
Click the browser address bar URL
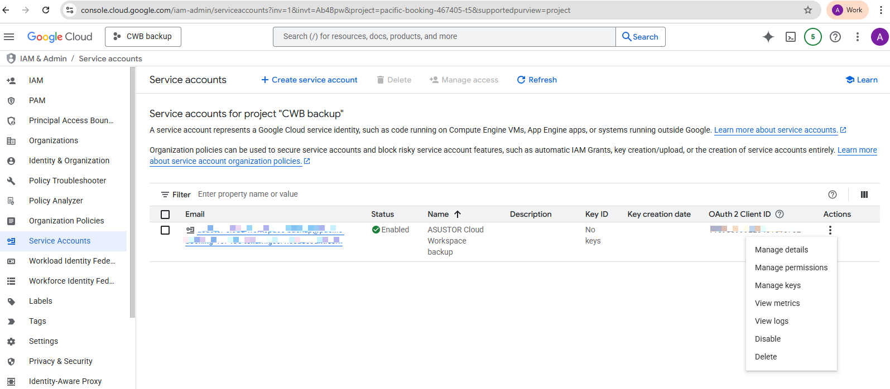[x=325, y=10]
